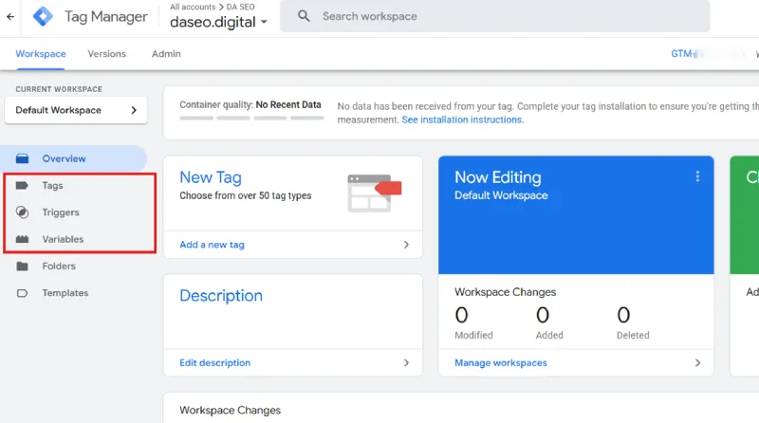
Task: Click the Now Editing blue card
Action: pyautogui.click(x=576, y=215)
